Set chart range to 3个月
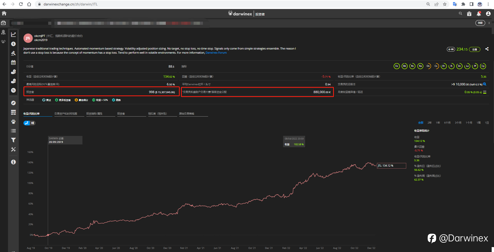 [458, 123]
